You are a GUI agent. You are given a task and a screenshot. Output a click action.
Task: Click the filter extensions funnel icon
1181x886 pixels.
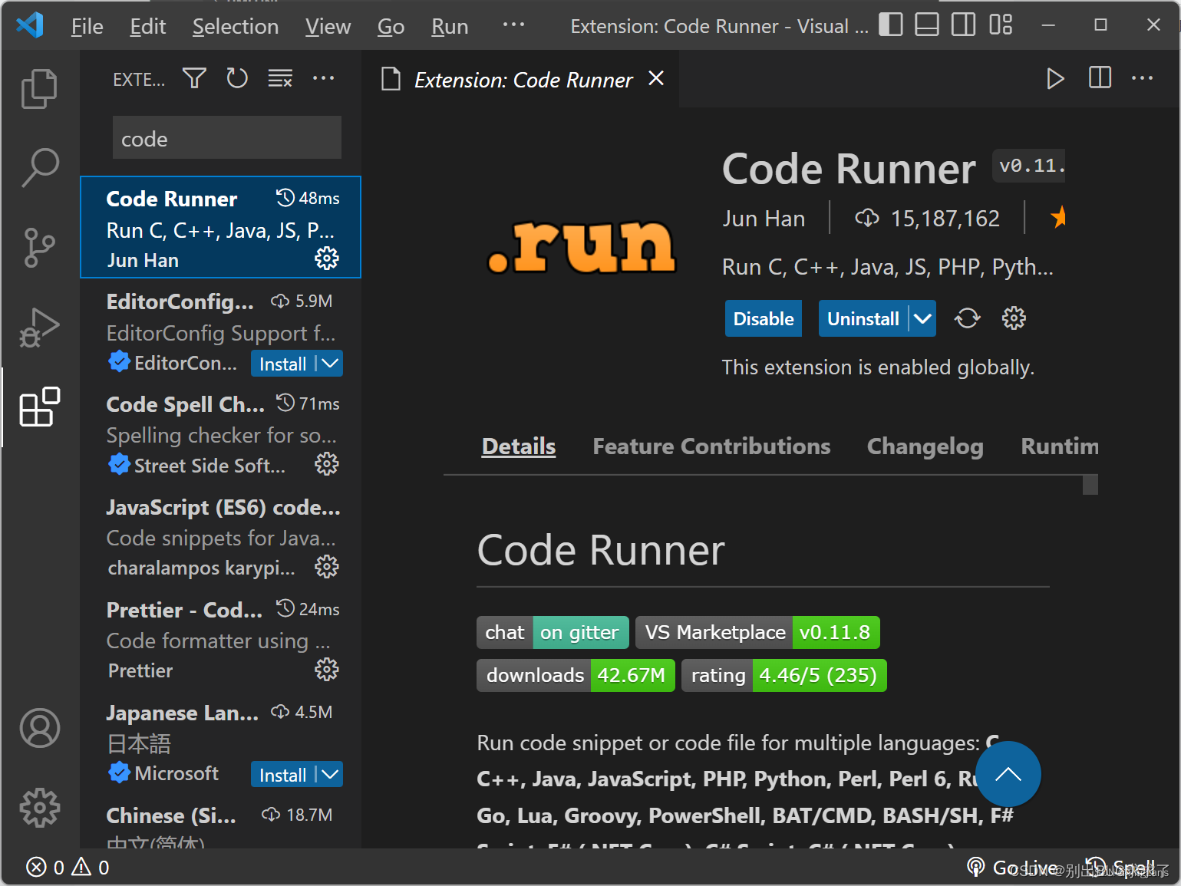(194, 78)
